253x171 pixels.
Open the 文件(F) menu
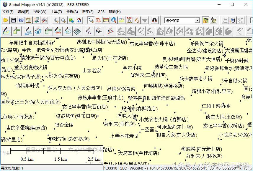pyautogui.click(x=8, y=12)
